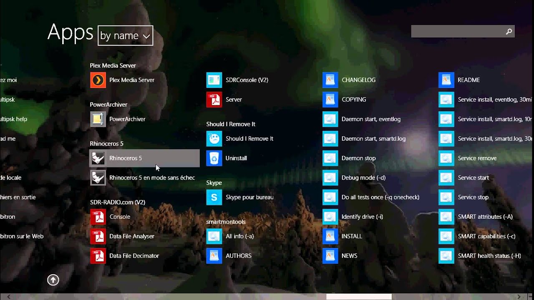Viewport: 534px width, 300px height.
Task: Open the SMART attributes (-A) icon
Action: (x=446, y=217)
